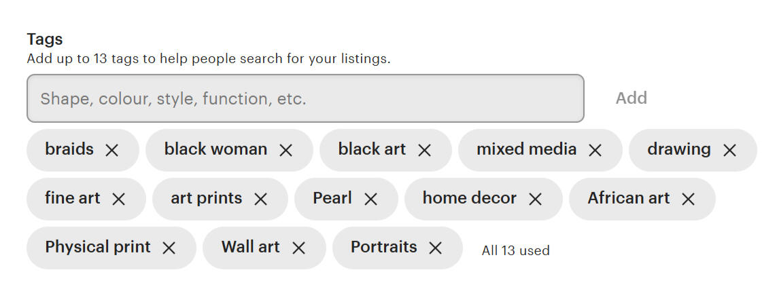779x304 pixels.
Task: Click the 'African art' tag label
Action: click(628, 198)
